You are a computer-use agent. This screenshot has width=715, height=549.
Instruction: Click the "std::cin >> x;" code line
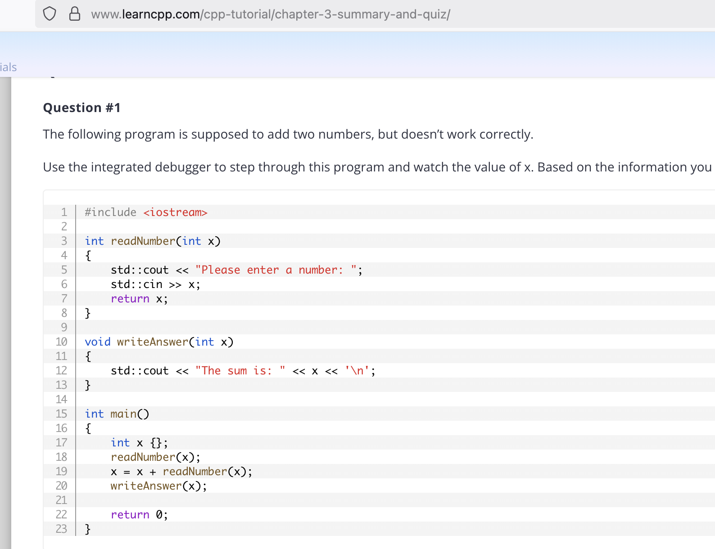coord(155,284)
